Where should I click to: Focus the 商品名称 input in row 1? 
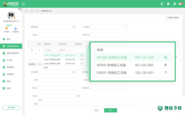coord(64,50)
